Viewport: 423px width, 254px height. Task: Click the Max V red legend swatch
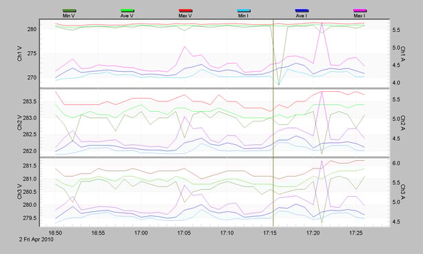tap(186, 10)
